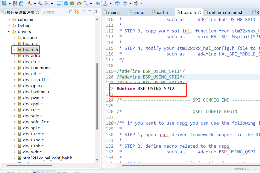Build the project with the hammer icon
Screen dimensions: 260x173
pos(29,3)
